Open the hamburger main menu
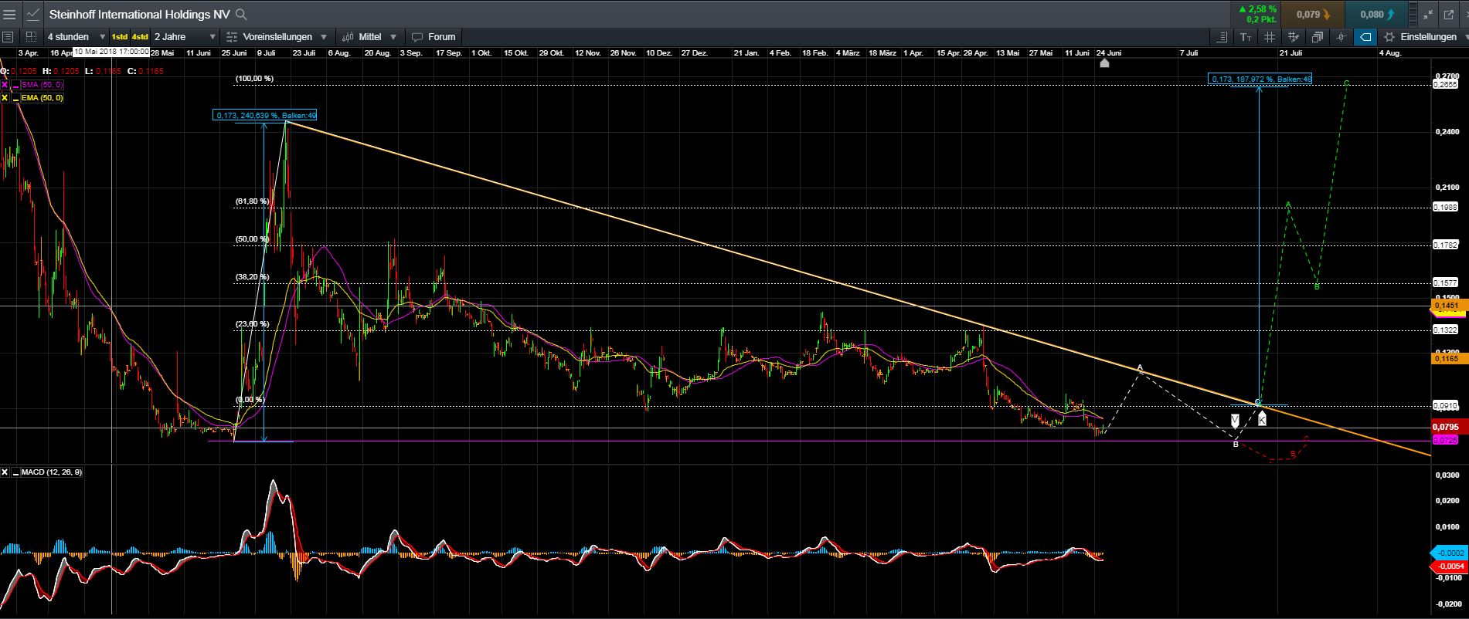 click(x=9, y=14)
